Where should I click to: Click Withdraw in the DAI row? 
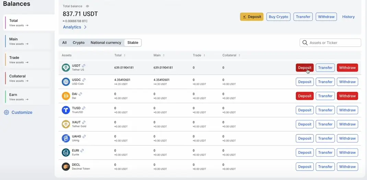point(347,96)
